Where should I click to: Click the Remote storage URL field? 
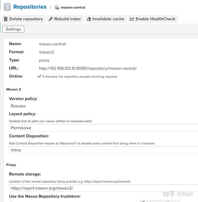(x=103, y=188)
